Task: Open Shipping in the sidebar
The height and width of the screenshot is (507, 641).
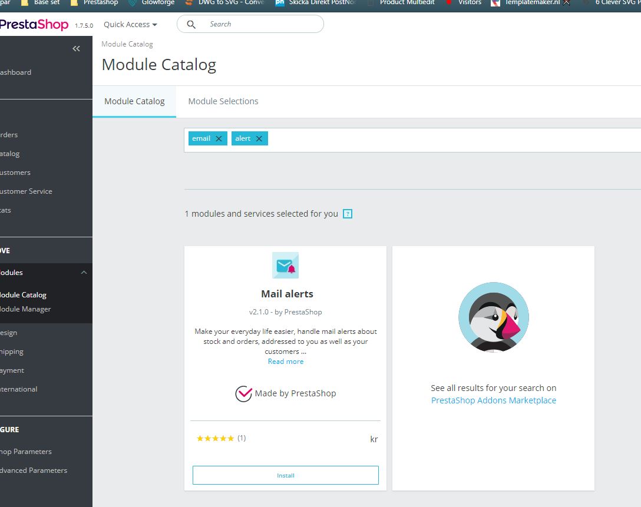Action: tap(12, 352)
